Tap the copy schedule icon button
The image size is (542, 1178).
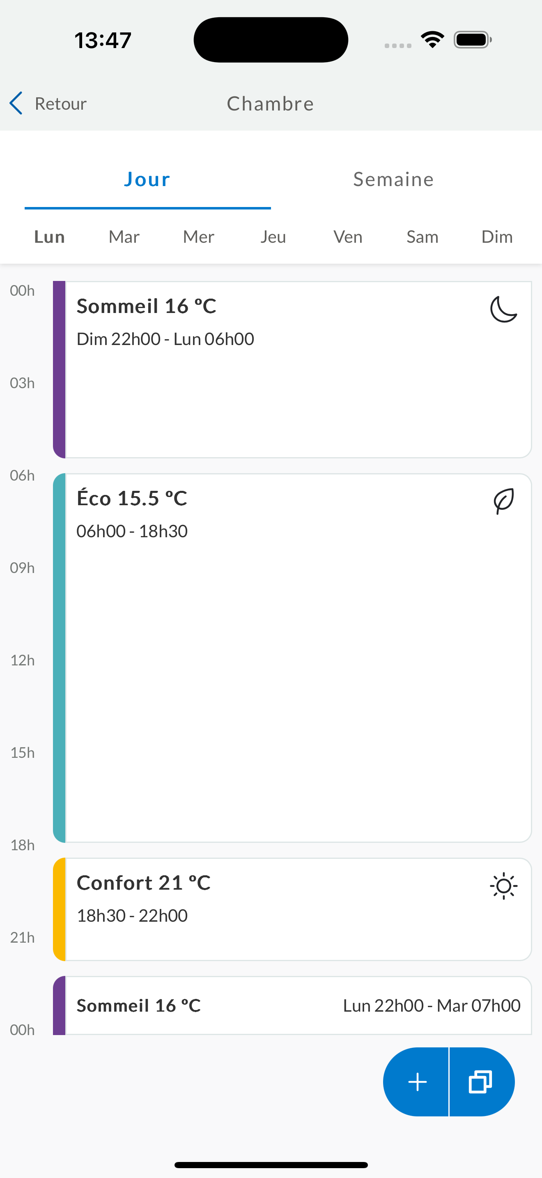pyautogui.click(x=482, y=1082)
